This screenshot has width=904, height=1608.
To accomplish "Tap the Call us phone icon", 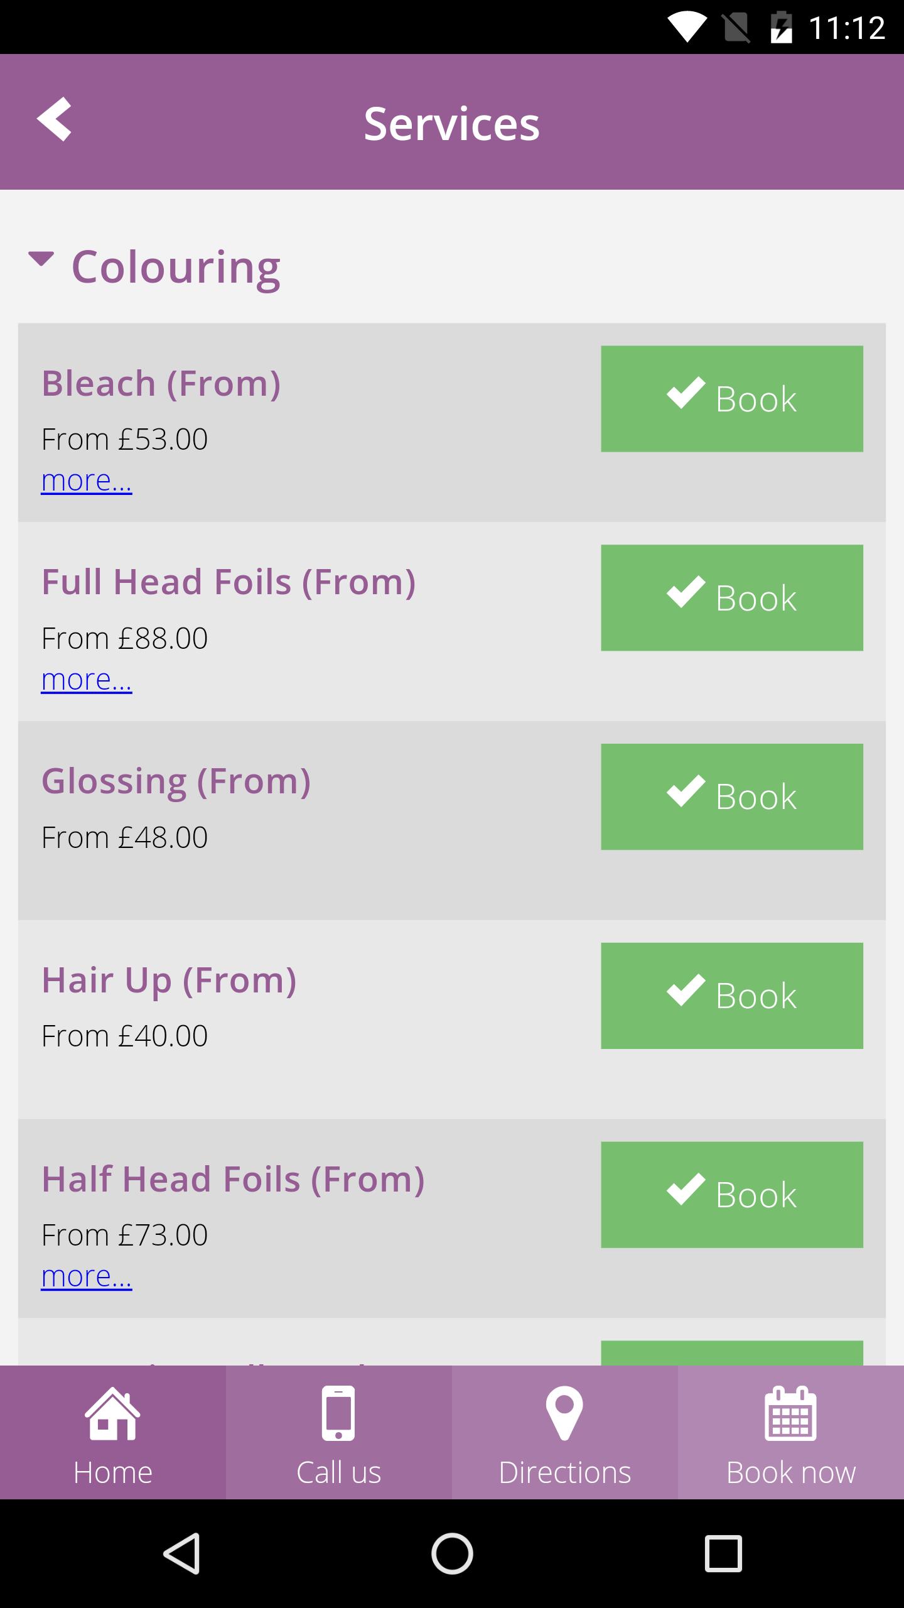I will [x=338, y=1413].
